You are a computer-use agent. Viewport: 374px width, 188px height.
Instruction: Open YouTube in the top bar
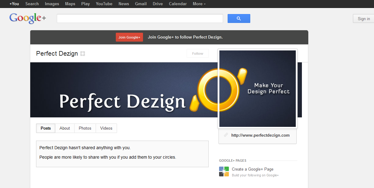click(104, 4)
